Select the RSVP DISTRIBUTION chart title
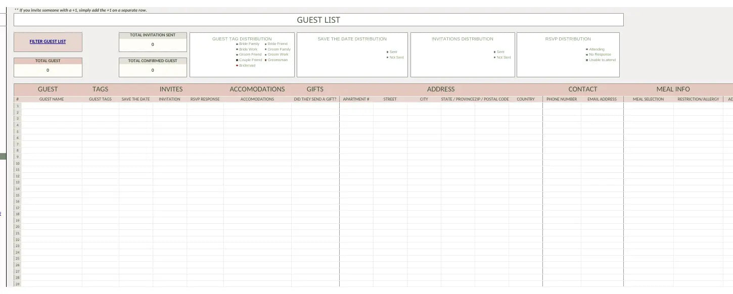This screenshot has width=733, height=294. (568, 39)
